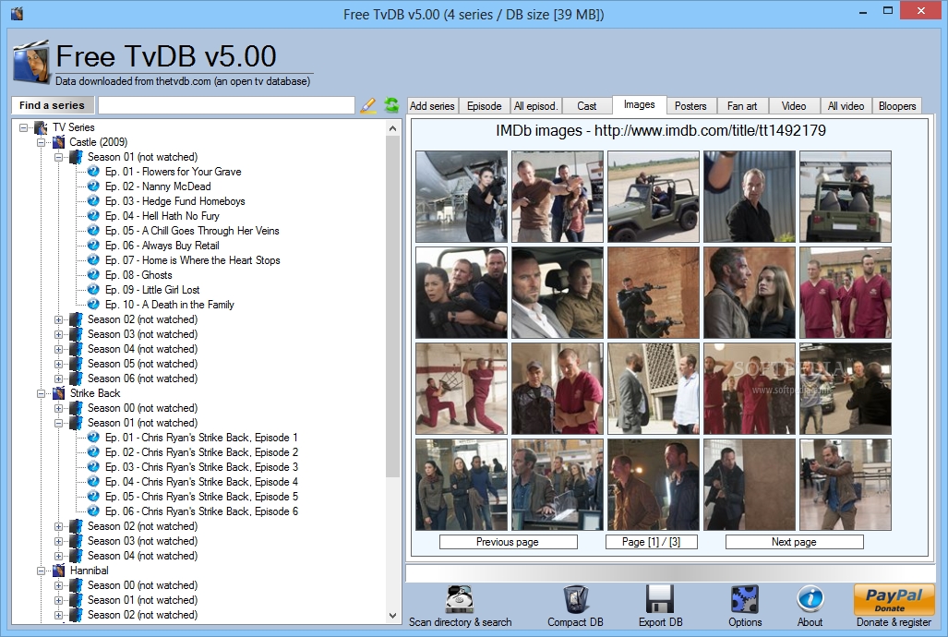Click the TV Series root node icon
948x637 pixels.
click(42, 127)
